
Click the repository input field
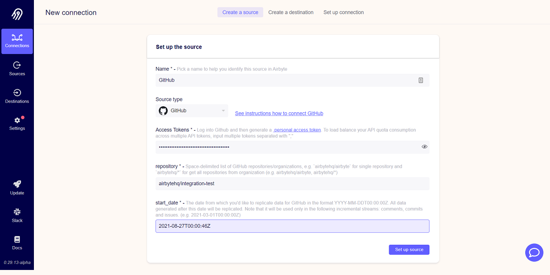tap(292, 183)
